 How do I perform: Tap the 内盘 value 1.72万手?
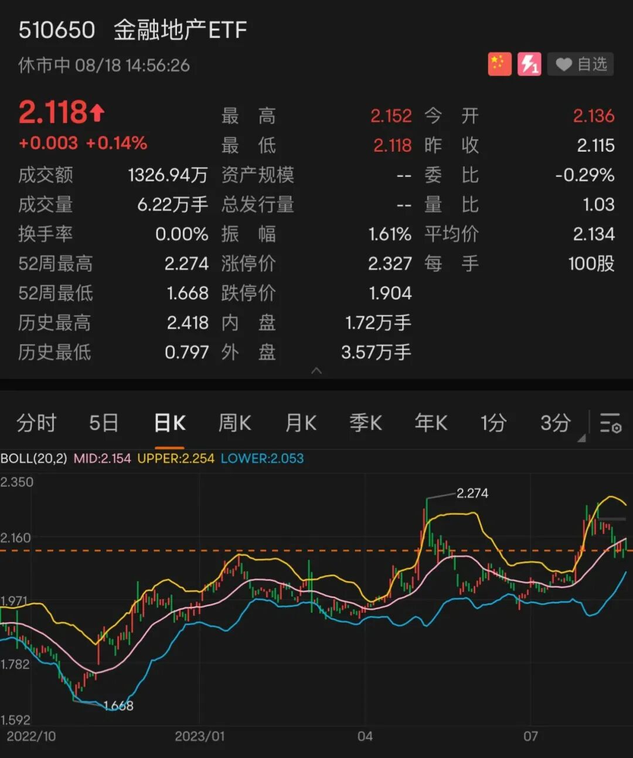coord(378,323)
